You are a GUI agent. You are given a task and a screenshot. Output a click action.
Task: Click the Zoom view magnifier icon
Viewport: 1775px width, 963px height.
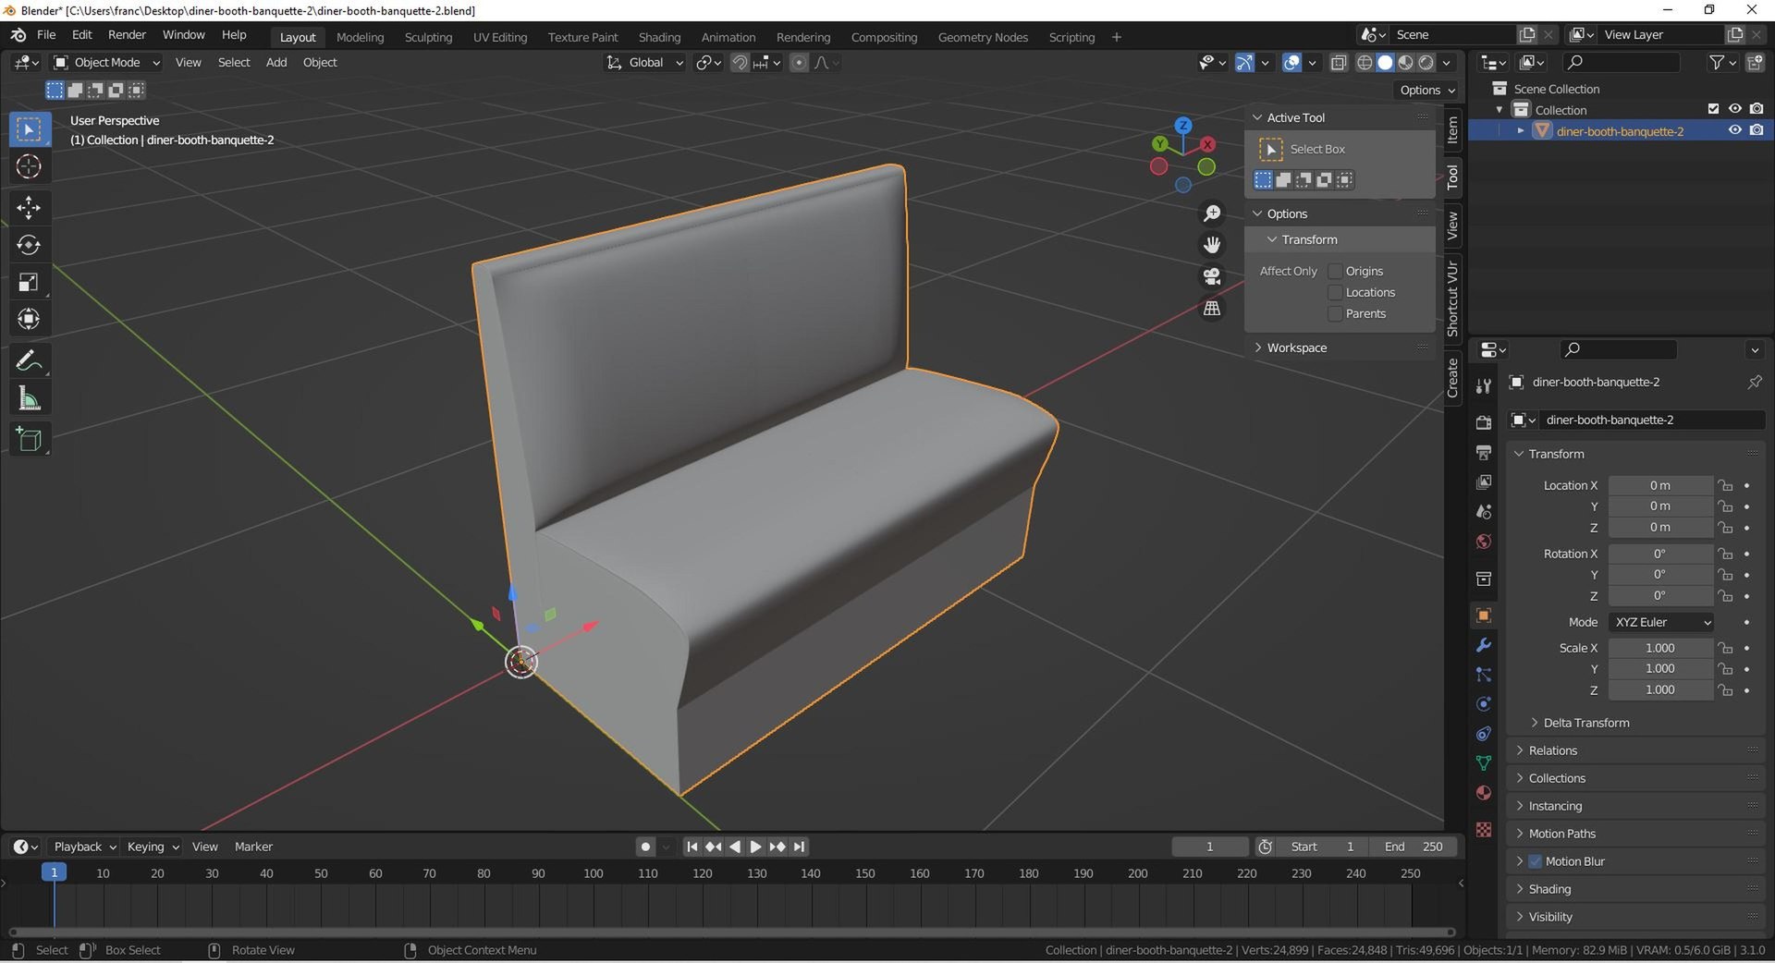click(1211, 213)
